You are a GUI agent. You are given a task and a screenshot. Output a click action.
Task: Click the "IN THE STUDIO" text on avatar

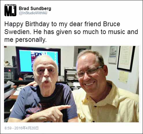[10, 5]
